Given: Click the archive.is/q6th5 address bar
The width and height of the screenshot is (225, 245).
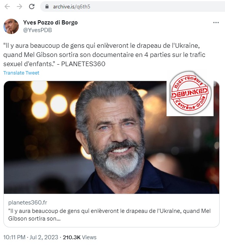Looking at the screenshot, I should [133, 6].
